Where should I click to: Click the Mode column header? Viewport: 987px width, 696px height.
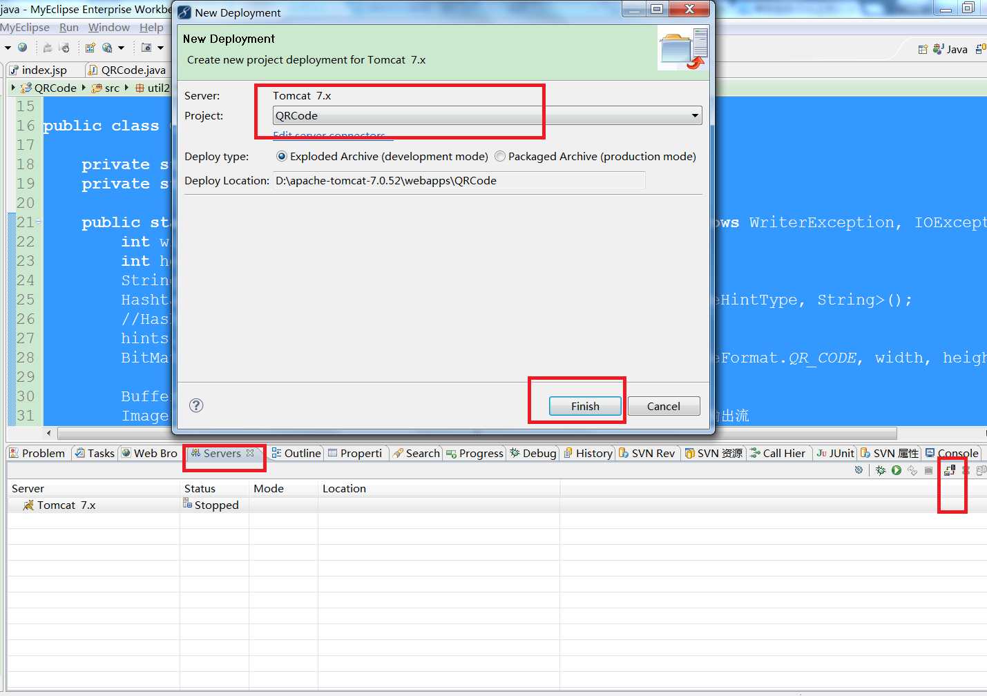point(283,488)
